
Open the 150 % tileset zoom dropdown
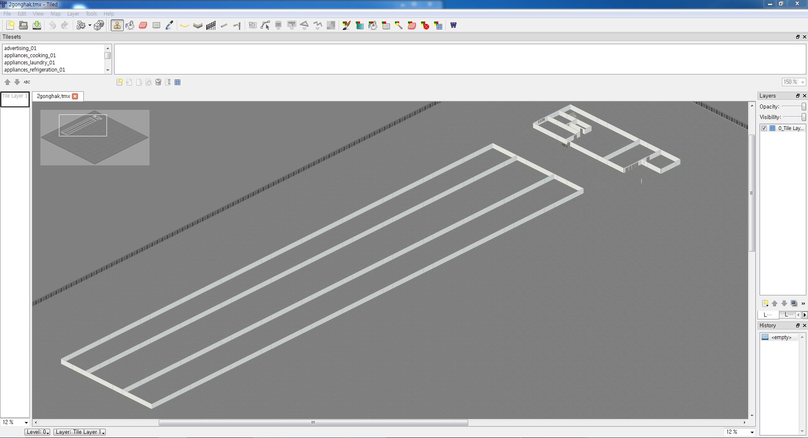click(794, 82)
